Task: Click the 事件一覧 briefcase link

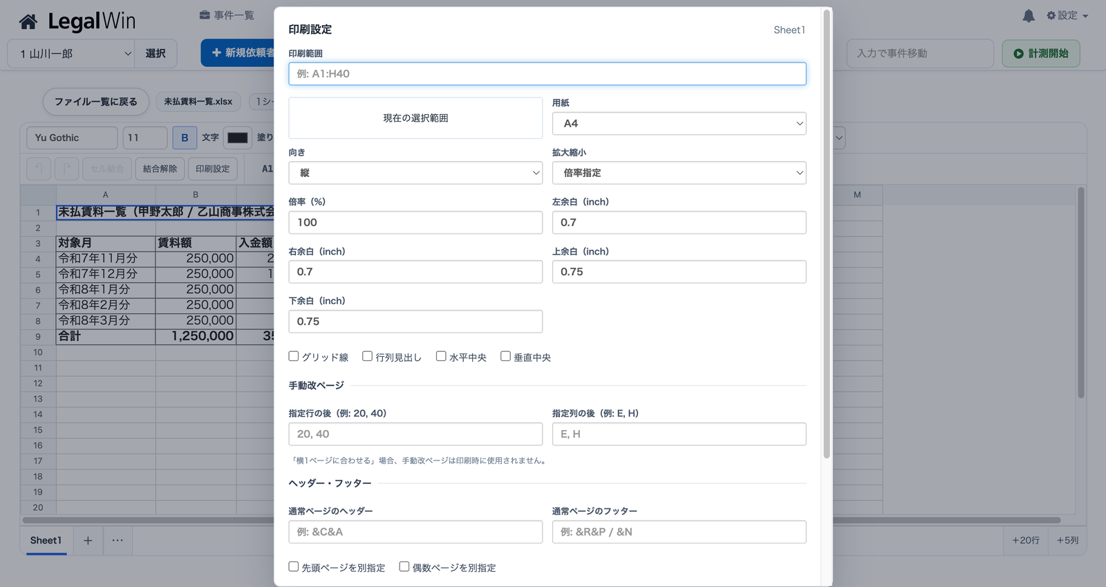Action: (227, 15)
